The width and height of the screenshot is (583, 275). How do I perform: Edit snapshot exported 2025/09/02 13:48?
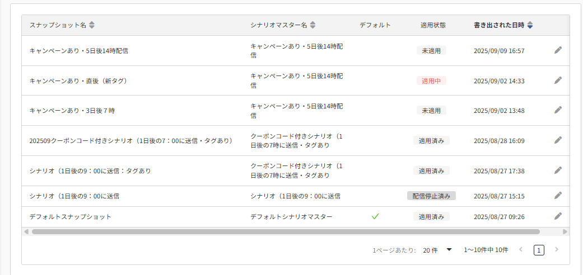coord(558,110)
